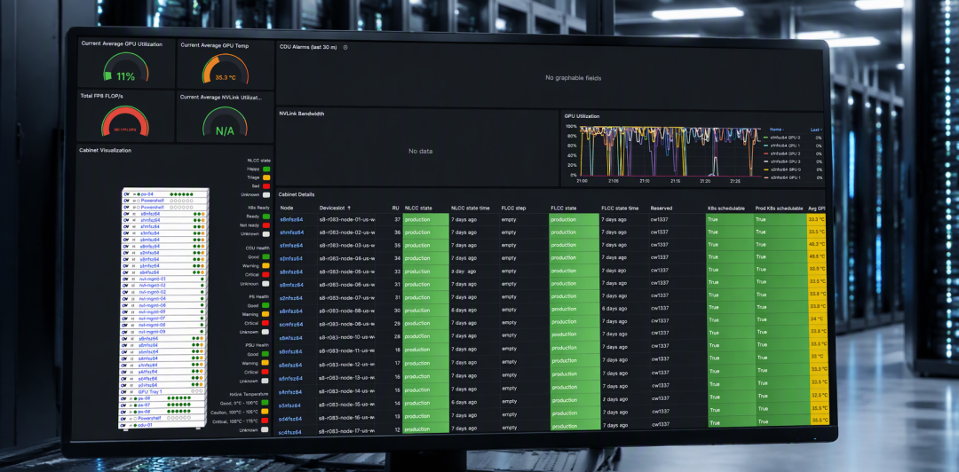This screenshot has width=959, height=472.
Task: Open the cdu-01 link in cabinet rack
Action: pyautogui.click(x=145, y=424)
